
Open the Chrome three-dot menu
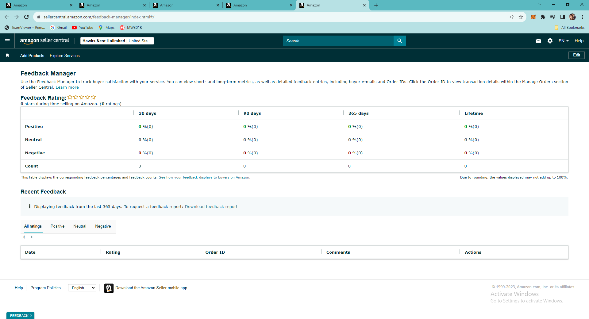coord(582,17)
